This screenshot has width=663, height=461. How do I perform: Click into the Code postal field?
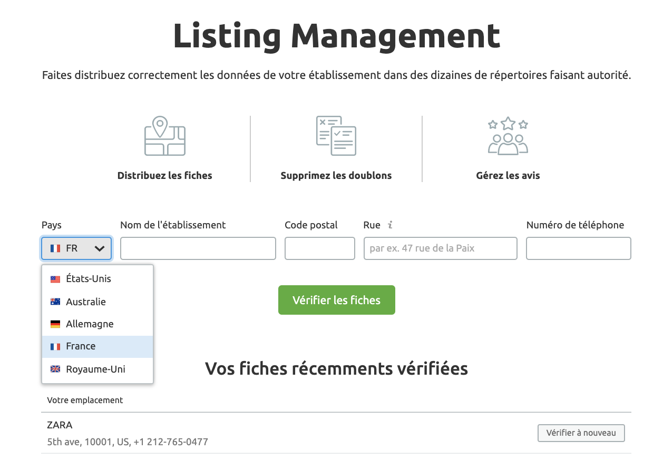pos(319,248)
